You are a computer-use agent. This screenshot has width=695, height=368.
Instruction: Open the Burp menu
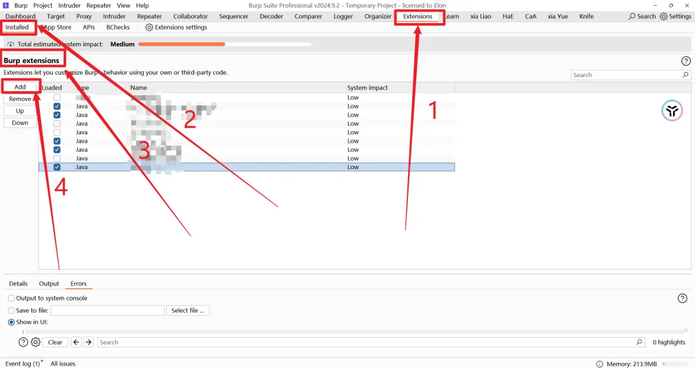(x=21, y=5)
